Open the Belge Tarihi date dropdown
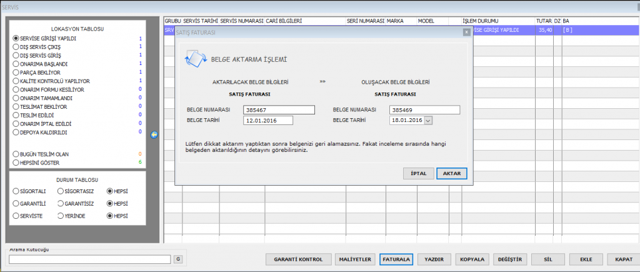640x272 pixels. 428,120
